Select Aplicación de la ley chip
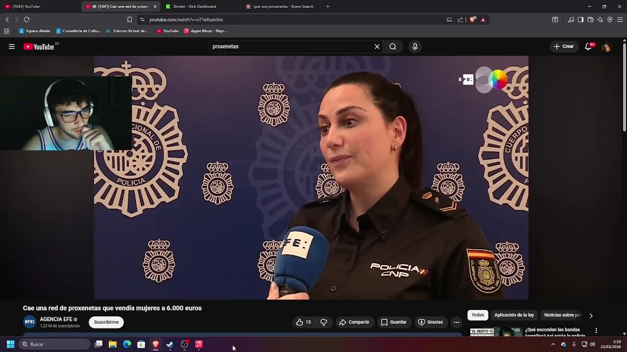Screen dimensions: 627x352 [514, 315]
